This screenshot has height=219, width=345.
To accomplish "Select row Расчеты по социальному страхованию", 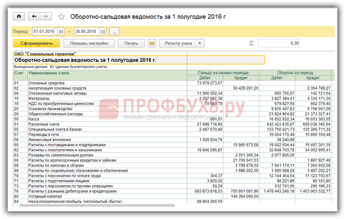I will (x=174, y=171).
